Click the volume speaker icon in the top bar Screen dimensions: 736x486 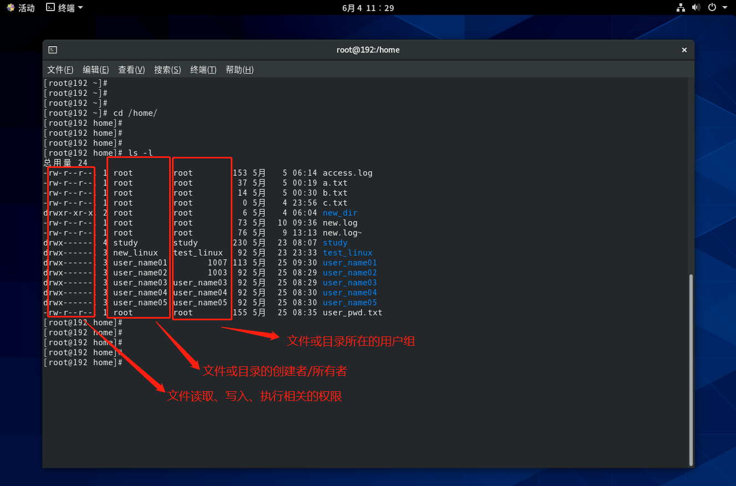point(697,8)
